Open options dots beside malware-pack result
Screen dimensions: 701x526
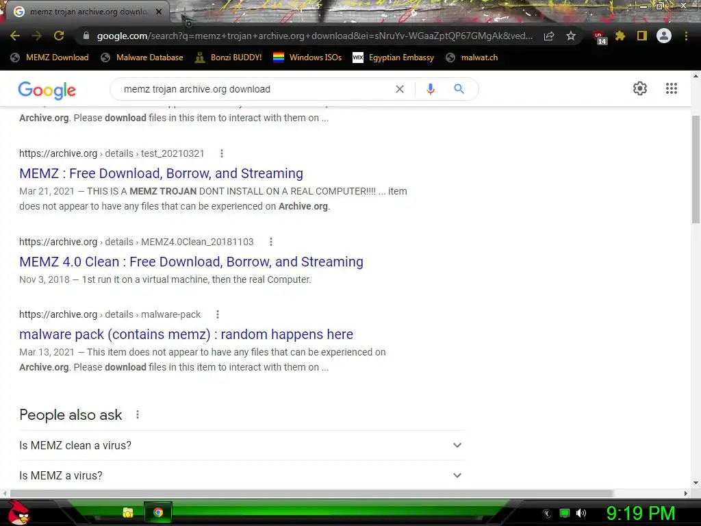pyautogui.click(x=218, y=314)
